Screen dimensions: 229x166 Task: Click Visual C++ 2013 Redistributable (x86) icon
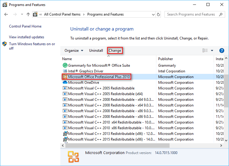click(x=65, y=134)
